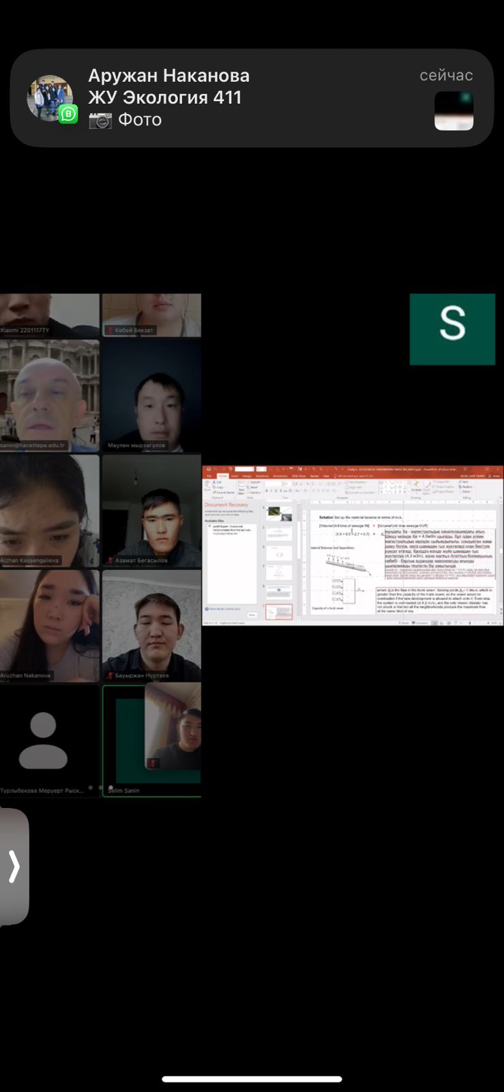Tap the muted mic icon beside Азамат Бегасылов
Screen dimensions: 504x1092
109,561
